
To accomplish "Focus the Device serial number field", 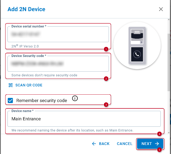I will coord(58,34).
